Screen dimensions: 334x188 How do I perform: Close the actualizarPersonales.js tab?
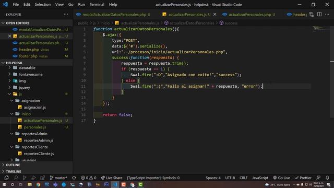coord(215,14)
